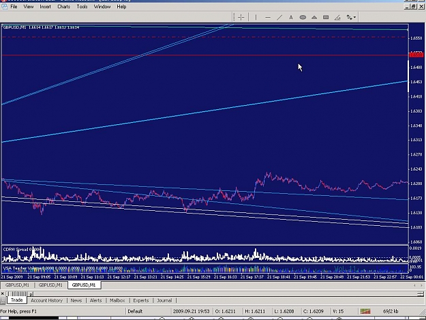Switch to the Journal tab
This screenshot has width=426, height=320.
tap(164, 300)
